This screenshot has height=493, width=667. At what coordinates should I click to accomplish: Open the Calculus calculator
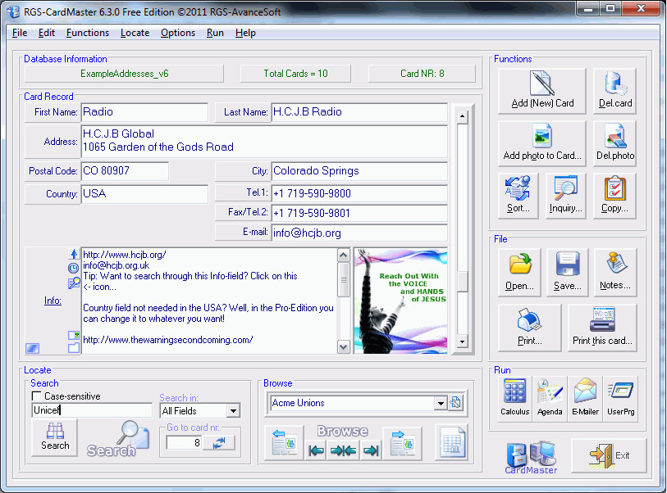[x=514, y=398]
